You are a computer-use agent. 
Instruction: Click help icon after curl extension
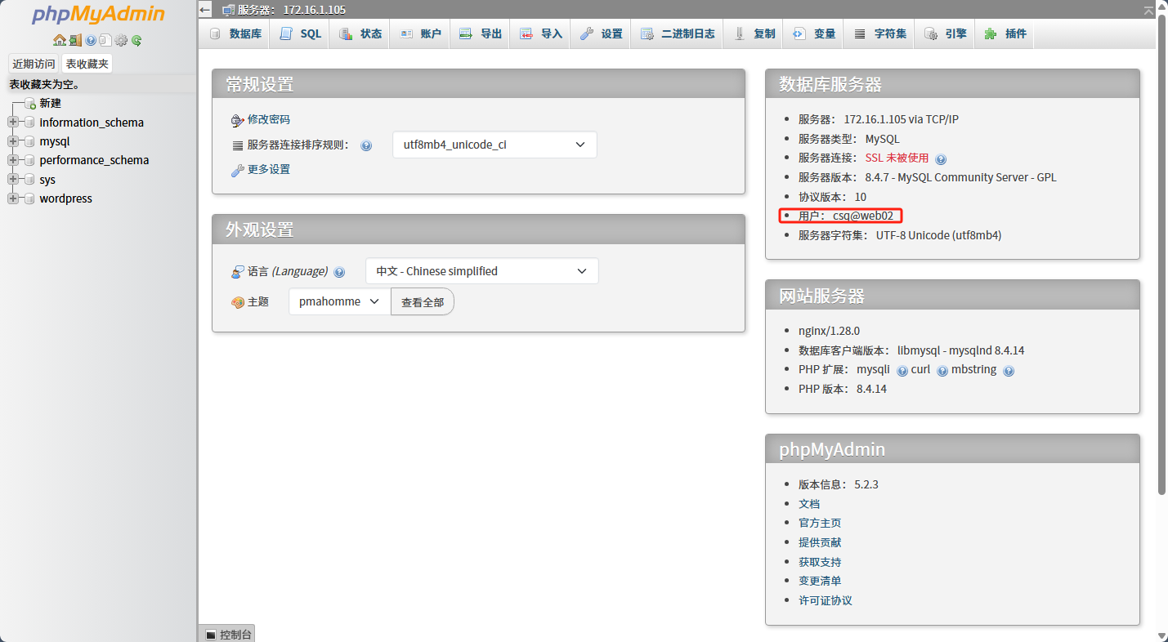point(942,371)
